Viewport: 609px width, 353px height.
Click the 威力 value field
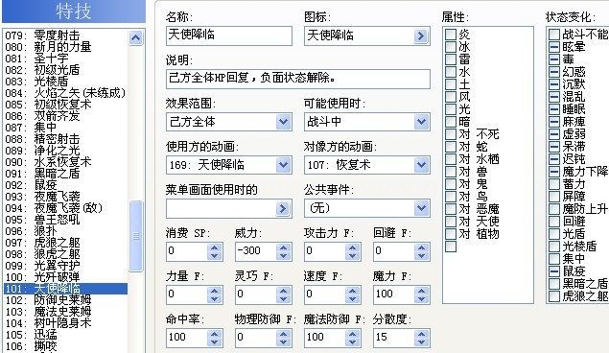(256, 251)
